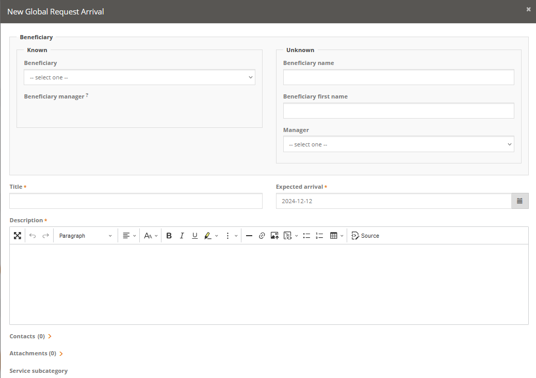Open the Manager select dropdown
536x378 pixels.
[x=398, y=144]
